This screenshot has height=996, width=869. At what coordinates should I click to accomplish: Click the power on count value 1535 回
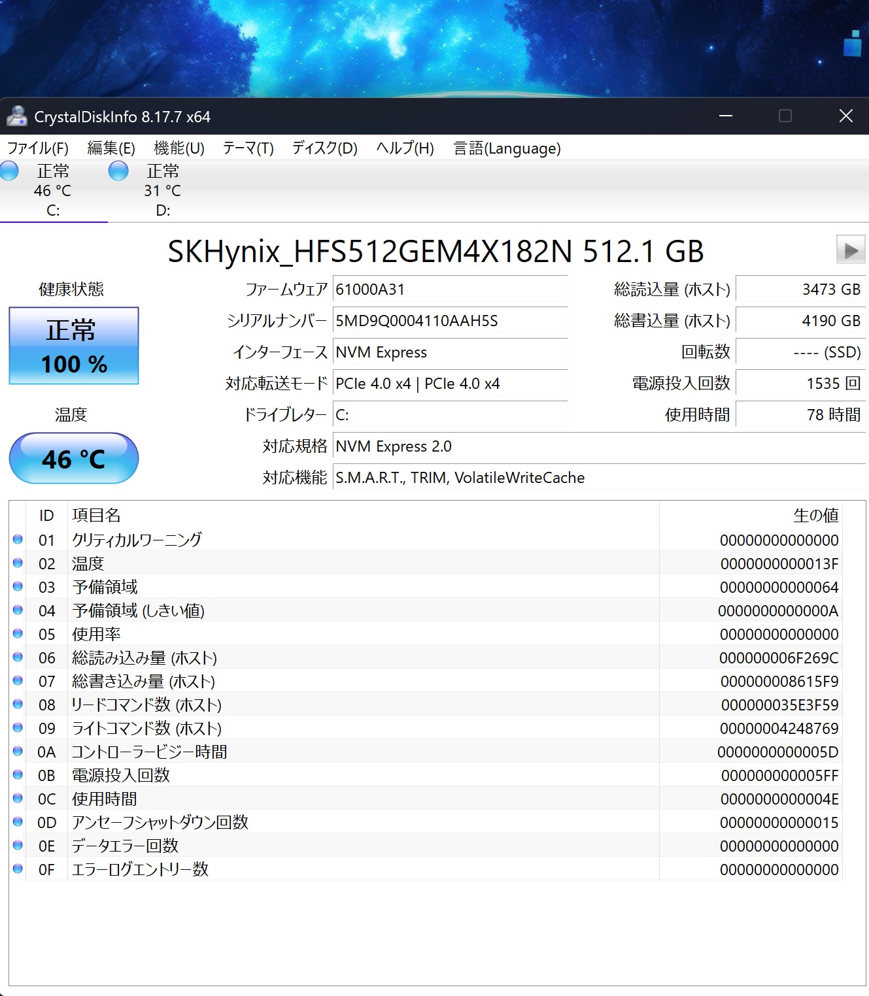pos(801,383)
